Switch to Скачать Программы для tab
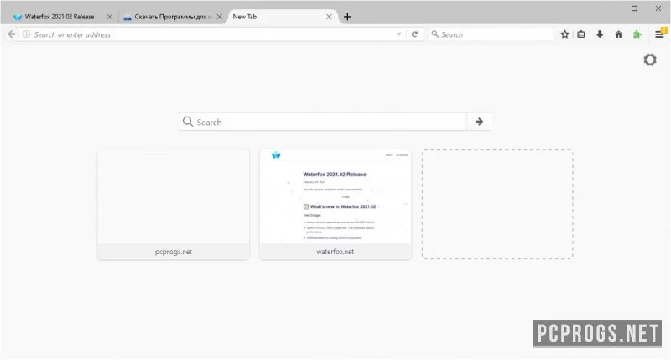This screenshot has height=360, width=671. click(173, 17)
